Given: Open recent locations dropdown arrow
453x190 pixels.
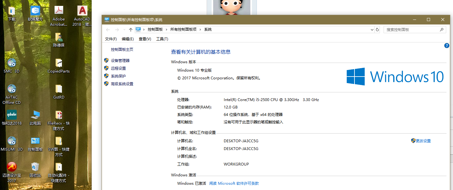Looking at the screenshot, I should click(124, 29).
